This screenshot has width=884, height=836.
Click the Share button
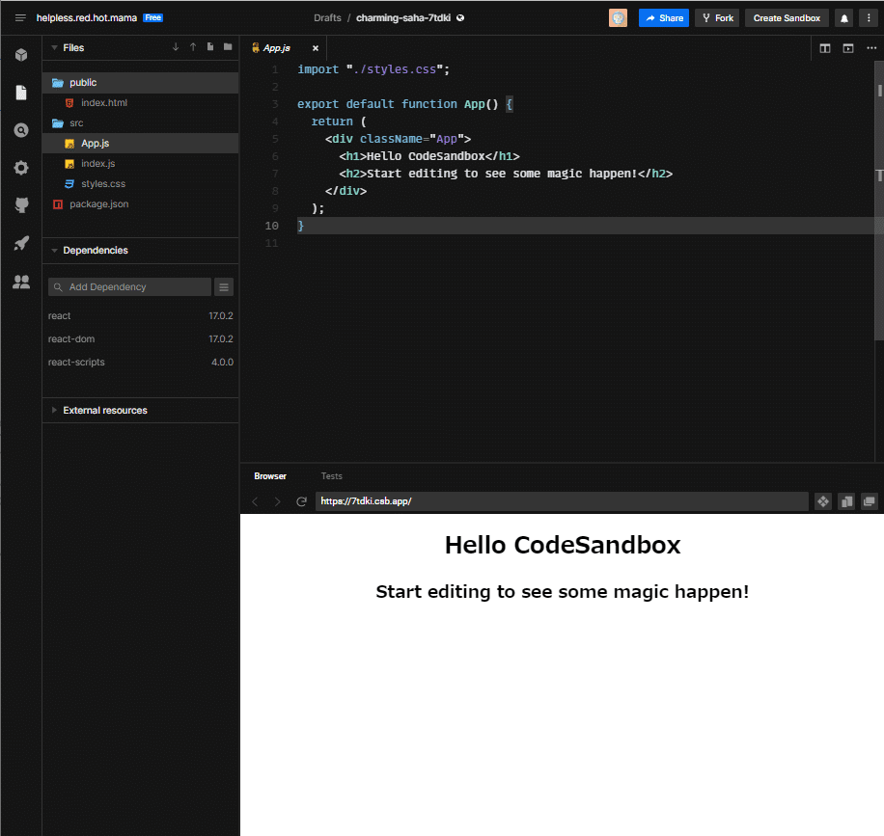[664, 18]
